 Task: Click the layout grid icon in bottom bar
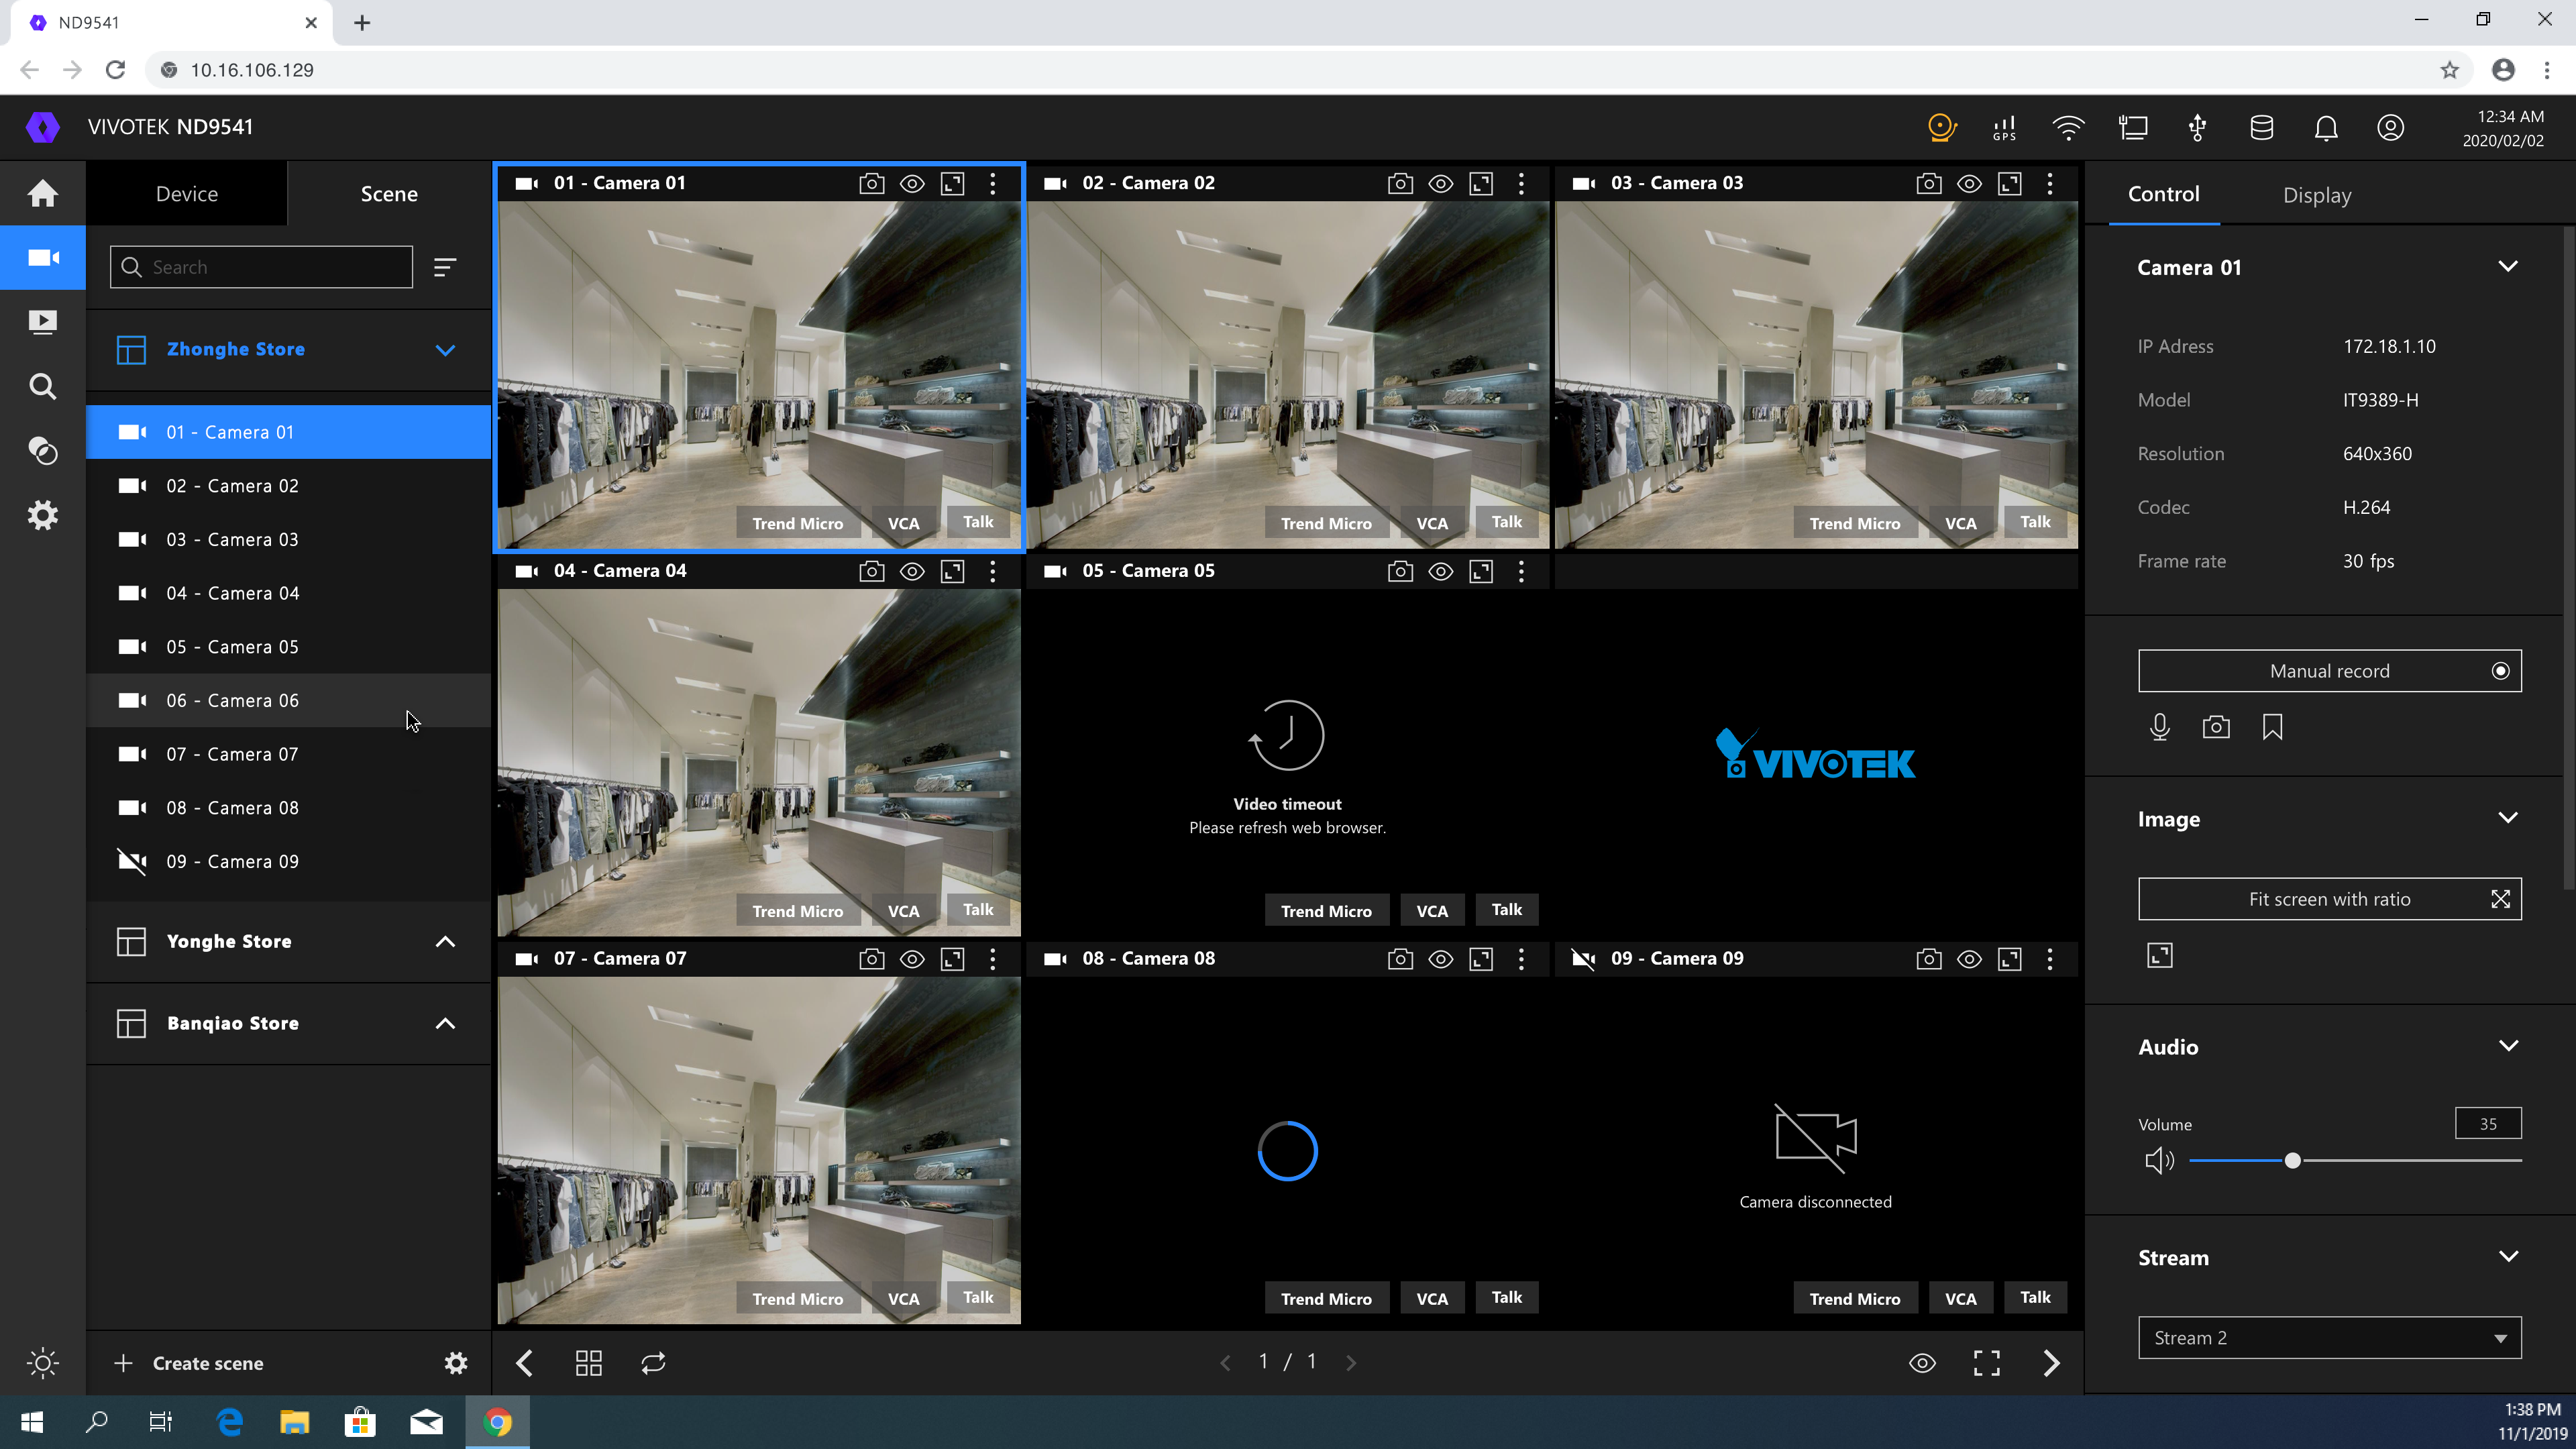click(588, 1363)
